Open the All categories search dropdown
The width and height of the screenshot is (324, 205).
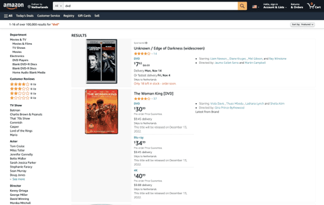point(58,6)
